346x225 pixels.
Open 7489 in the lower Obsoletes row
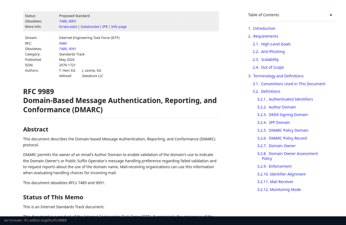(63, 49)
